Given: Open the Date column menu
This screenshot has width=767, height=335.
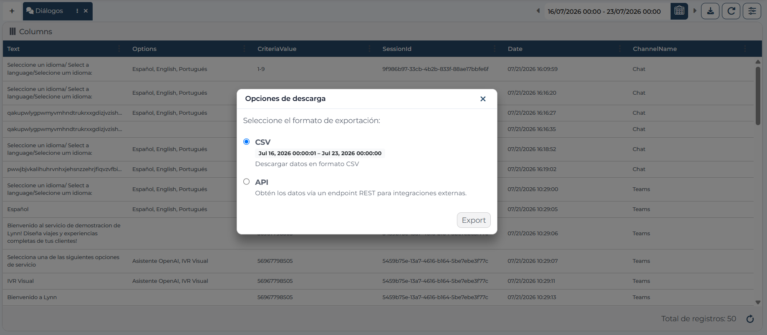Looking at the screenshot, I should [x=620, y=49].
